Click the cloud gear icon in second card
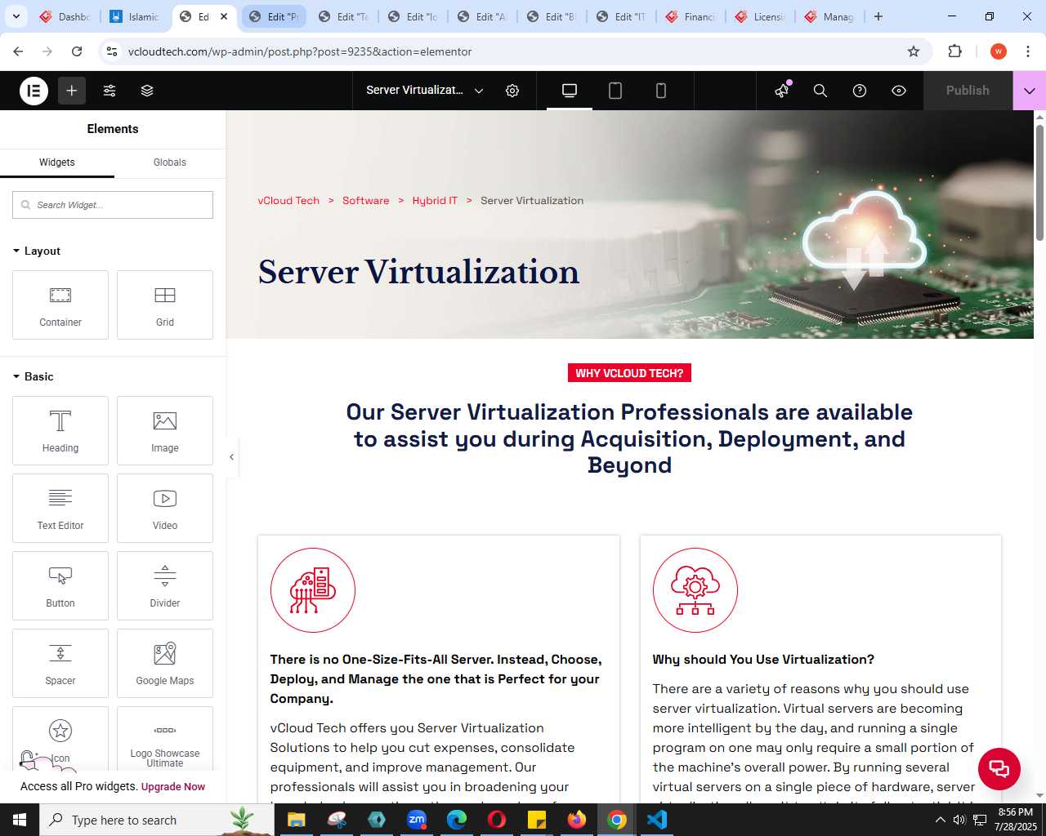Viewport: 1046px width, 836px height. tap(695, 590)
